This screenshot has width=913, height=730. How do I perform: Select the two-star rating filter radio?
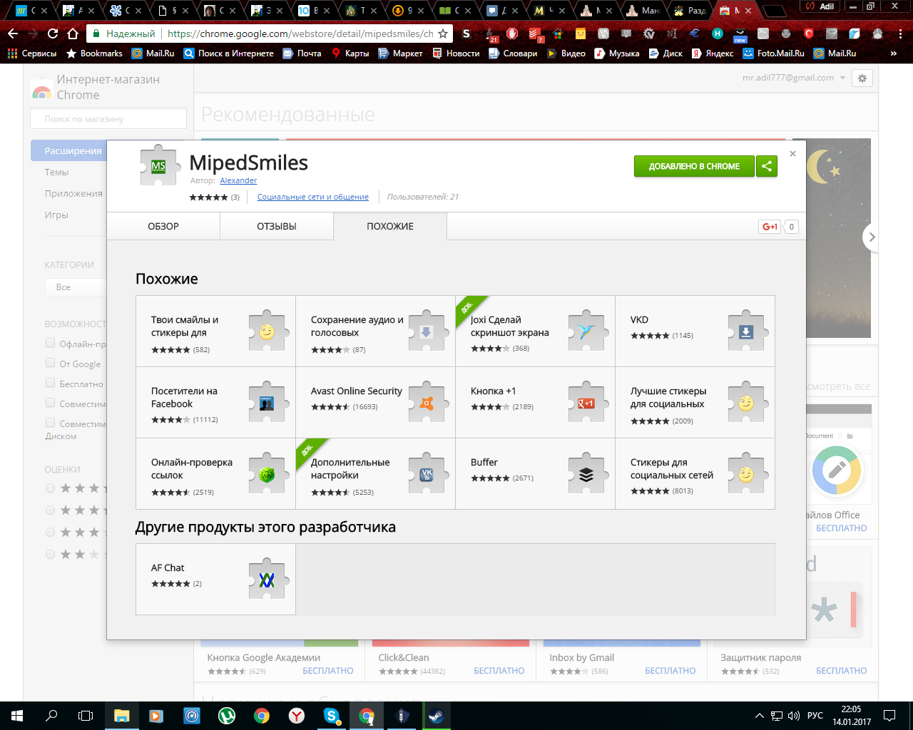[50, 554]
